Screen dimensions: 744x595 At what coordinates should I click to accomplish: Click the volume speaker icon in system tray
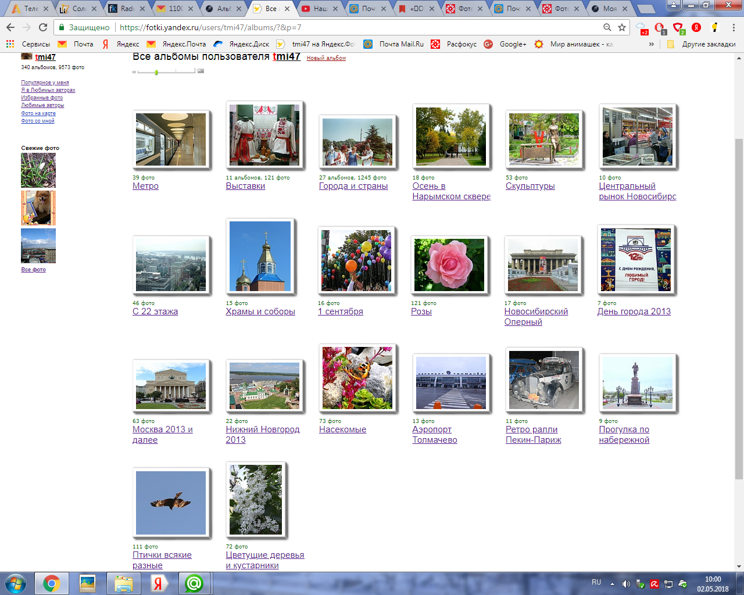626,583
